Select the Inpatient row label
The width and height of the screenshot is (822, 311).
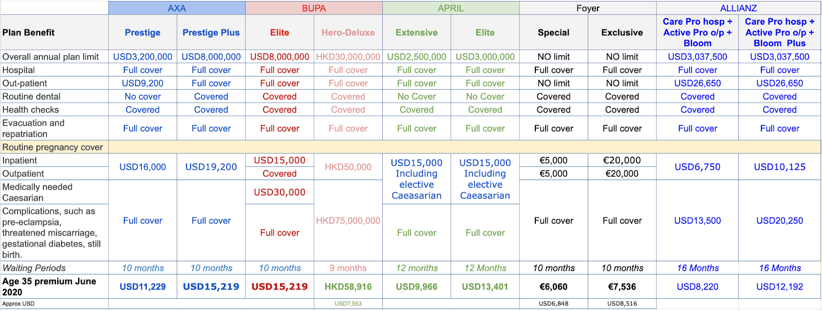point(54,160)
